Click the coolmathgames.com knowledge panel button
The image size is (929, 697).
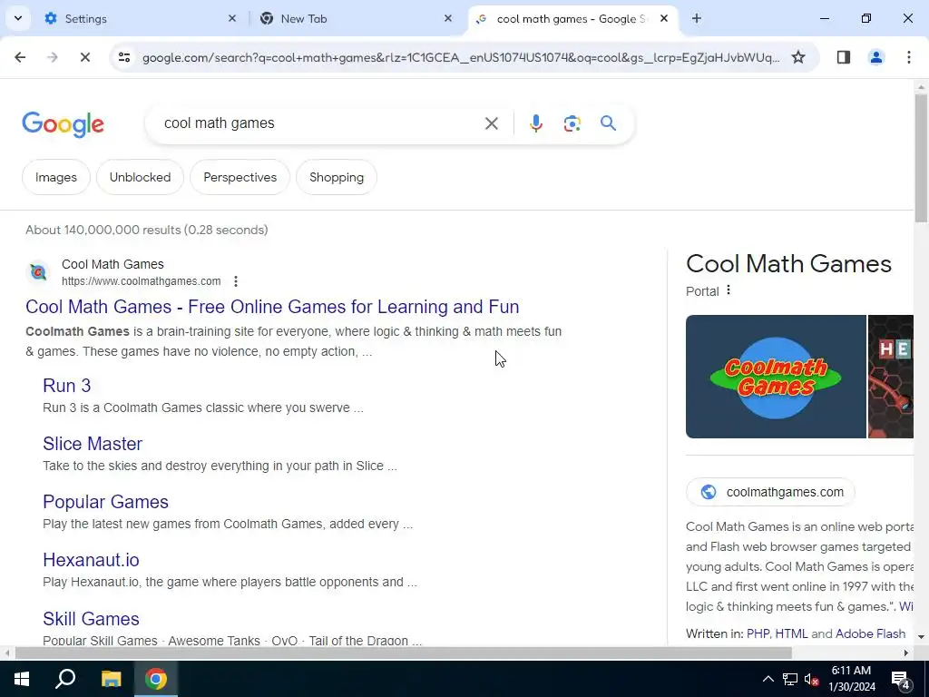point(770,492)
